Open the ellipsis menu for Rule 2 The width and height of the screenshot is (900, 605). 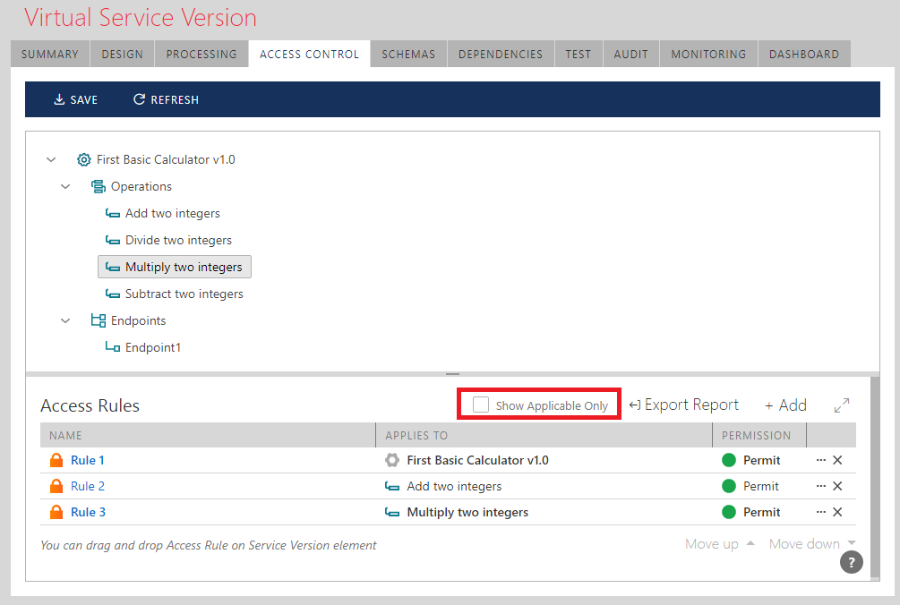820,487
